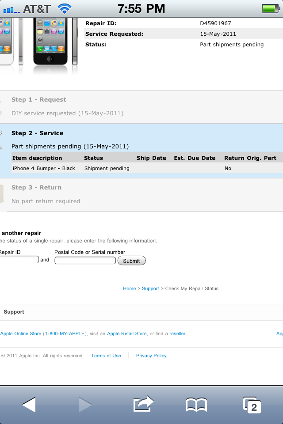This screenshot has height=424, width=283.
Task: Tap the AT&T signal bars
Action: (x=11, y=10)
